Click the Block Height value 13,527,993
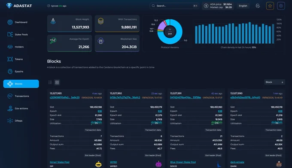 tap(80, 27)
